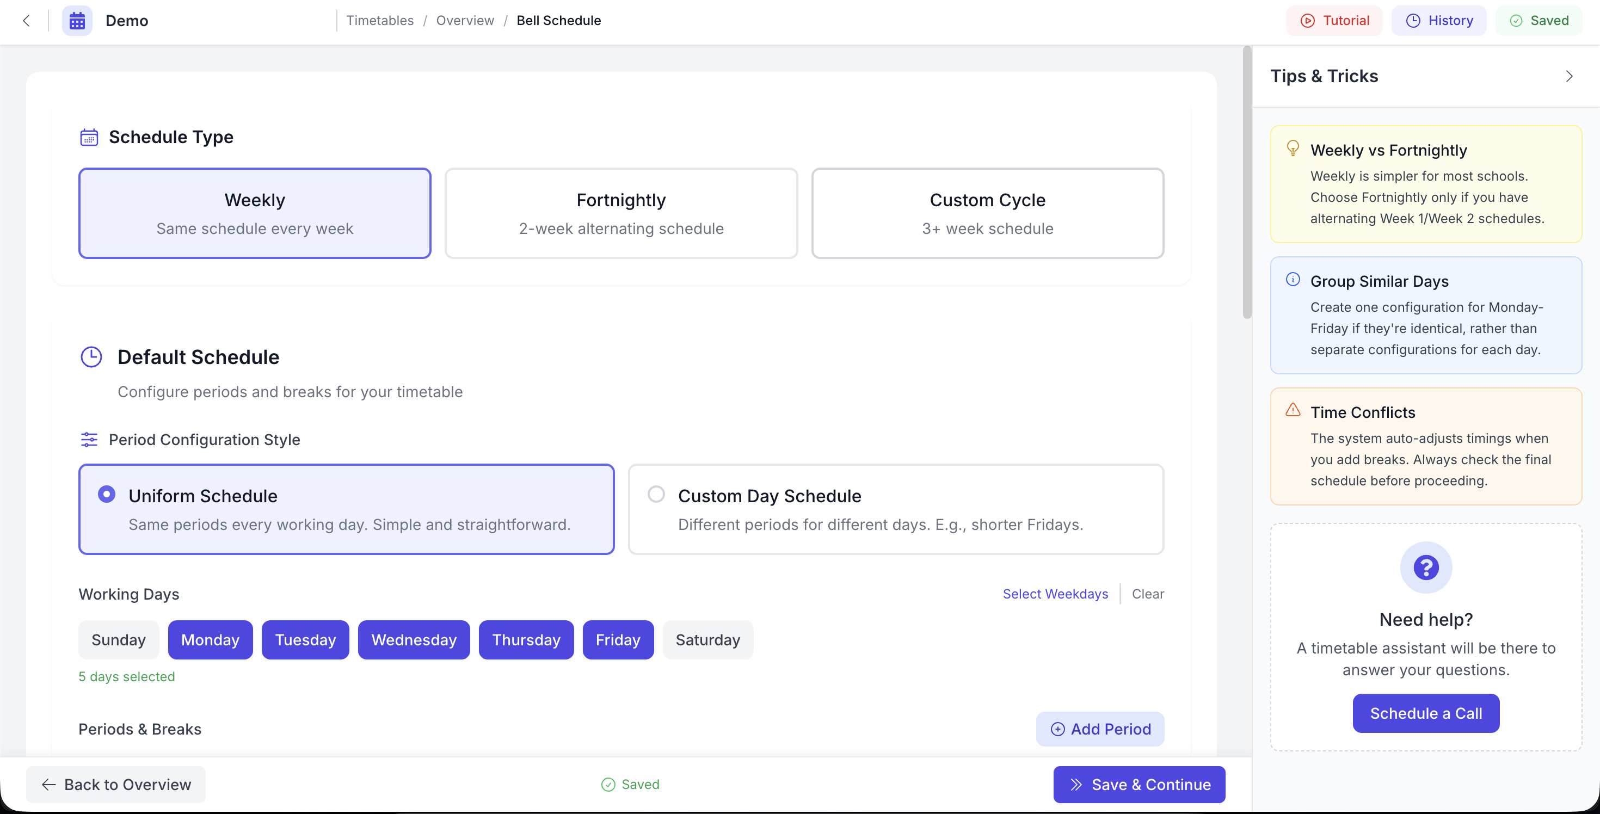
Task: Choose the Fortnightly schedule type
Action: (620, 213)
